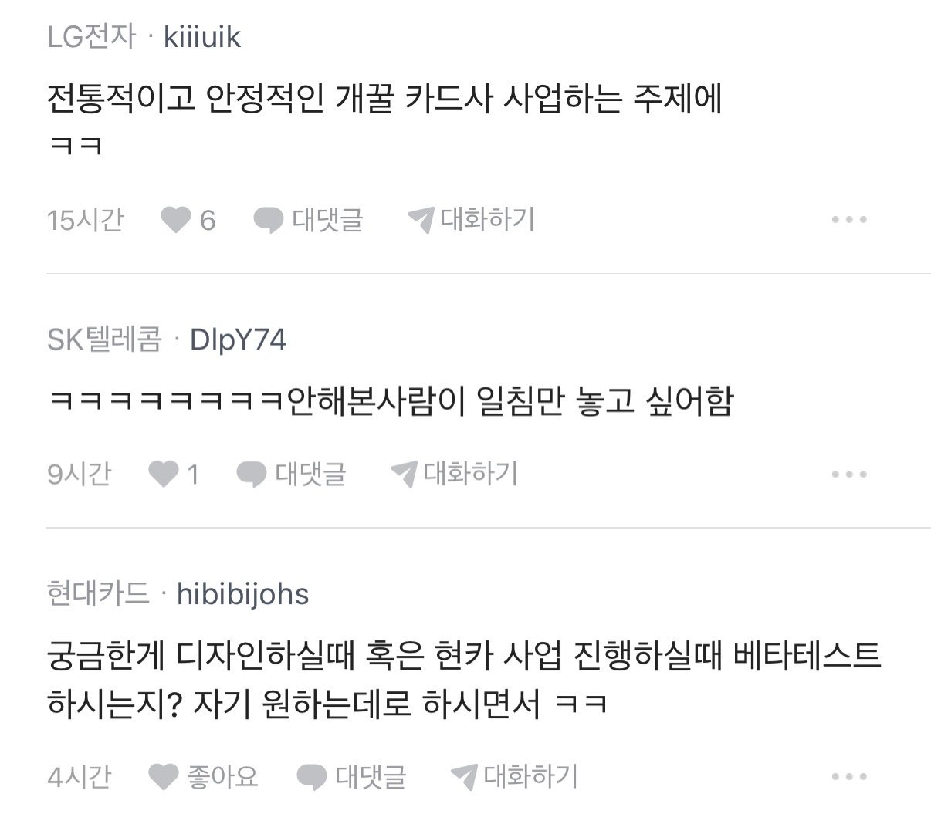Click speech bubble icon under hibibijohs's comment

click(312, 777)
